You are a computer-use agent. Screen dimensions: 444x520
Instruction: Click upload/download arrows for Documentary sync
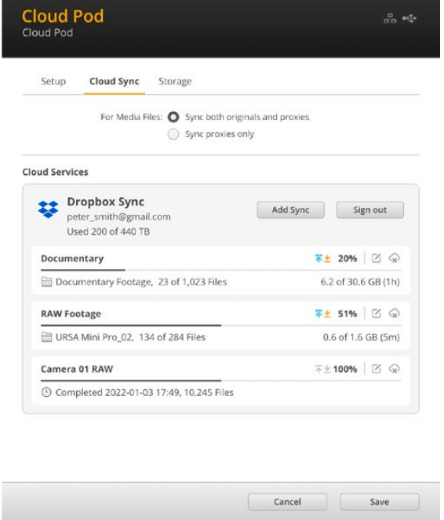click(x=324, y=259)
